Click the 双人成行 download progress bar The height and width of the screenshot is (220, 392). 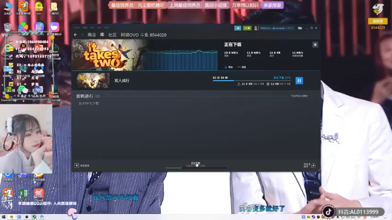(251, 81)
